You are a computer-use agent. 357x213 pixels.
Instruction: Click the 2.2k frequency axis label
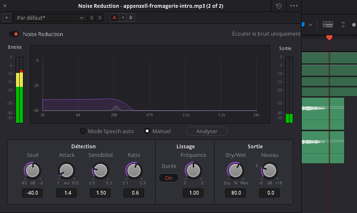[186, 115]
